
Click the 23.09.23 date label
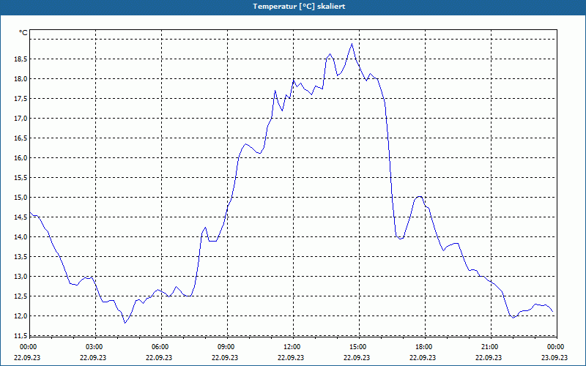(555, 357)
